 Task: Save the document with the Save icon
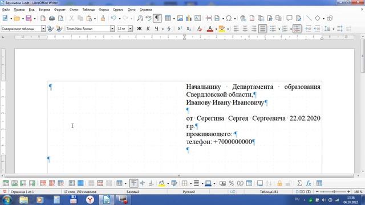point(29,18)
